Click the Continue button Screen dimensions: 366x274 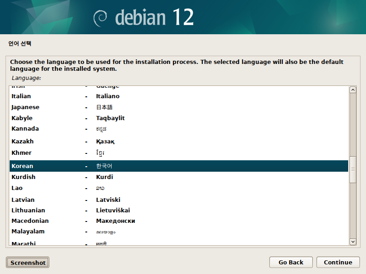pyautogui.click(x=338, y=262)
